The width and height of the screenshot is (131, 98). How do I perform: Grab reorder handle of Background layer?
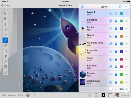[126, 82]
